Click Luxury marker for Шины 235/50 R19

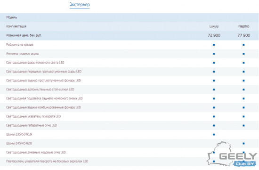[x=214, y=135]
